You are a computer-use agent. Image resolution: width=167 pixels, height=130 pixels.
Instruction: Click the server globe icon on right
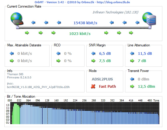pyautogui.click(x=149, y=19)
